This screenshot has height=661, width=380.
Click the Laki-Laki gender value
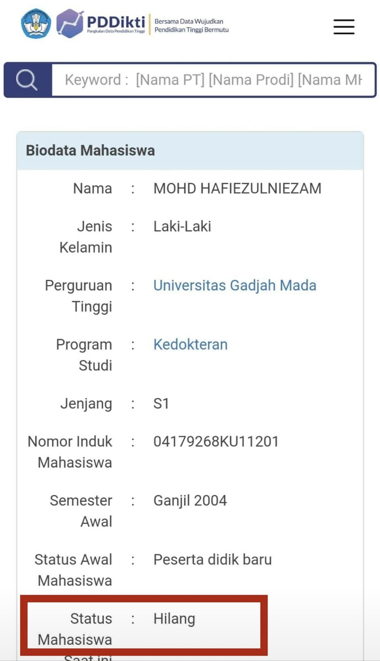[182, 226]
